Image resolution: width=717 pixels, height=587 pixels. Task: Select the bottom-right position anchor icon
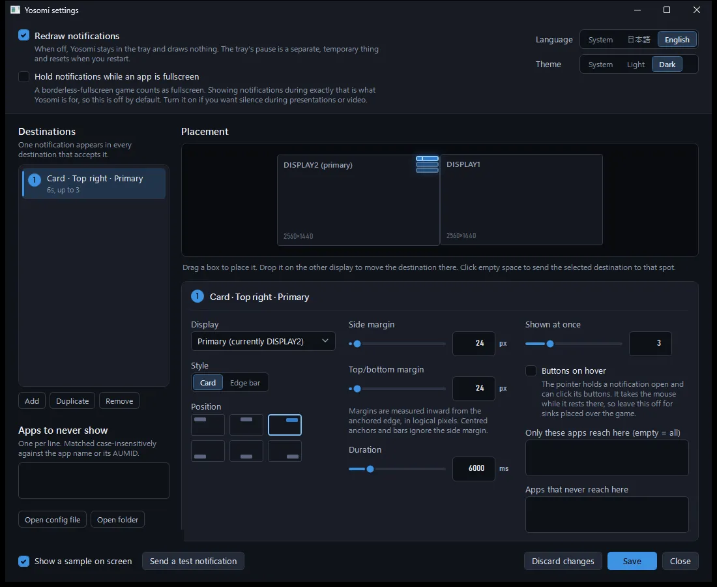click(284, 451)
